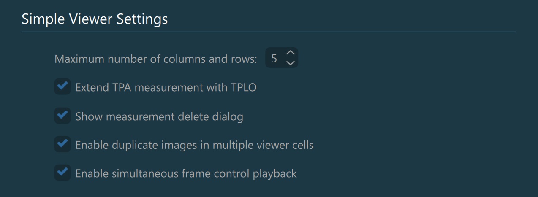Turn off the simultaneous frame control playback checkbox
Image resolution: width=538 pixels, height=197 pixels.
[62, 173]
